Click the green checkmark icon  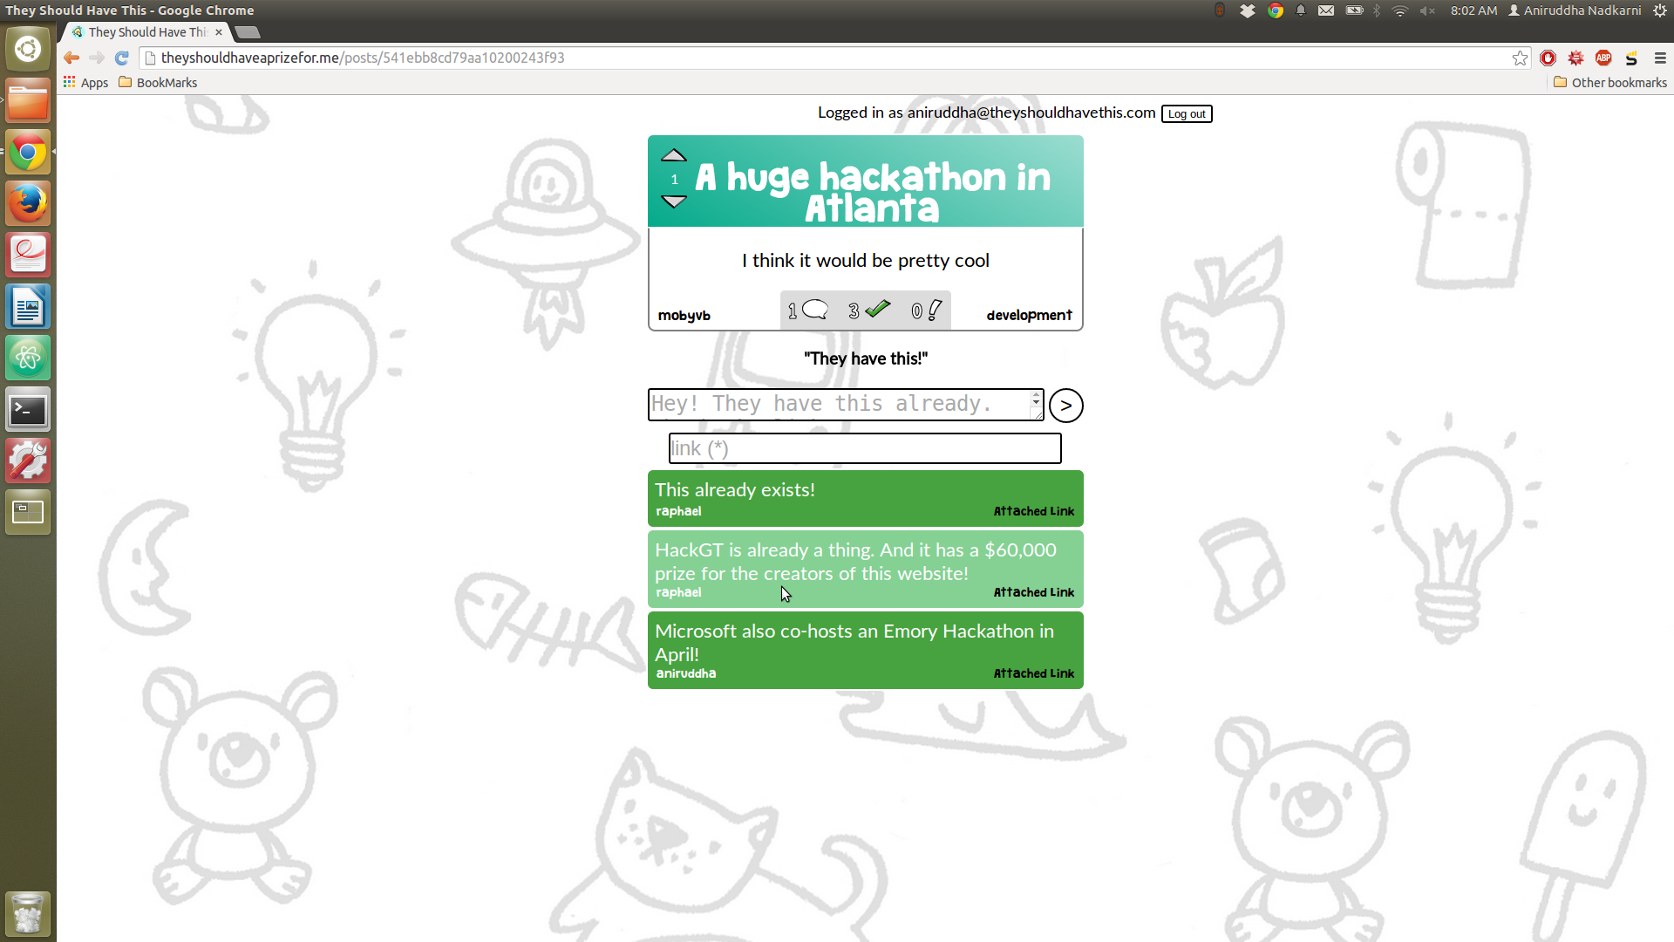877,309
